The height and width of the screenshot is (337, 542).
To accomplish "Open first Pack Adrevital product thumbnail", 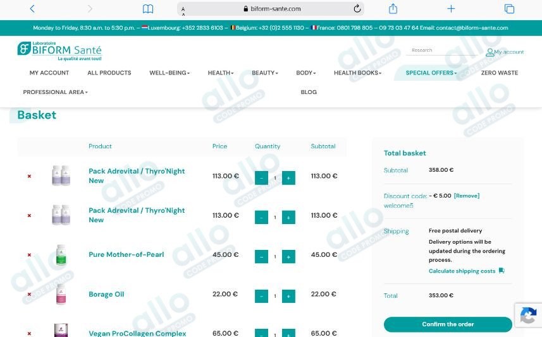I will click(61, 175).
